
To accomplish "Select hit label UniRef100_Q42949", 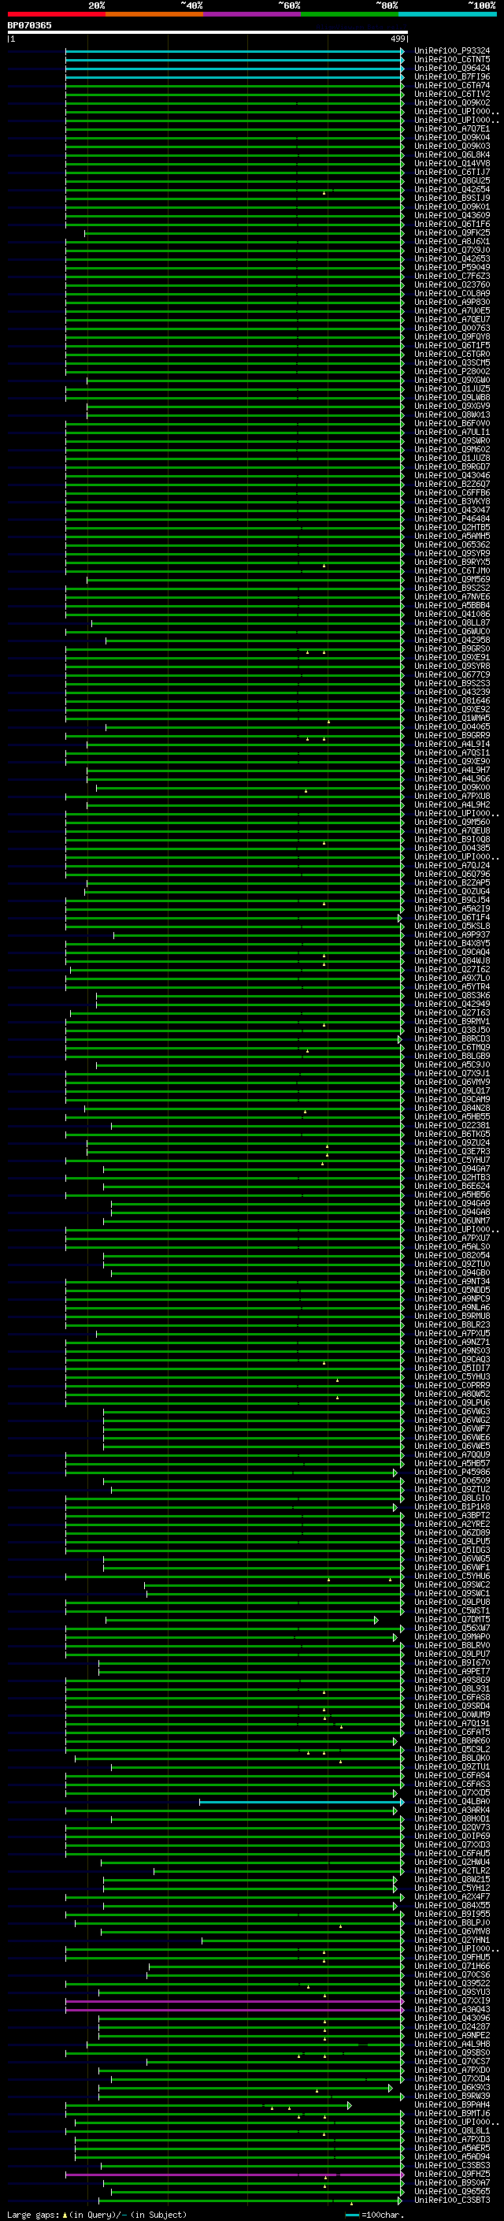I will pos(452,1005).
